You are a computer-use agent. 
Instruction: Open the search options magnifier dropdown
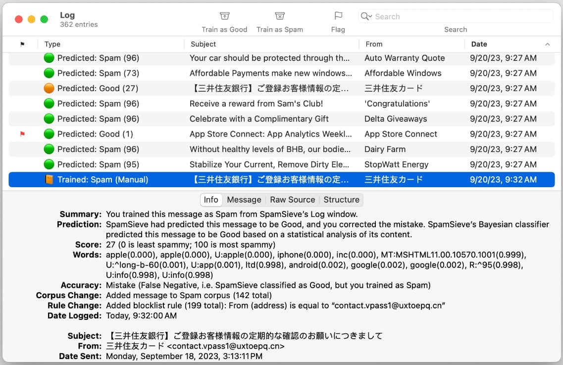pos(366,16)
